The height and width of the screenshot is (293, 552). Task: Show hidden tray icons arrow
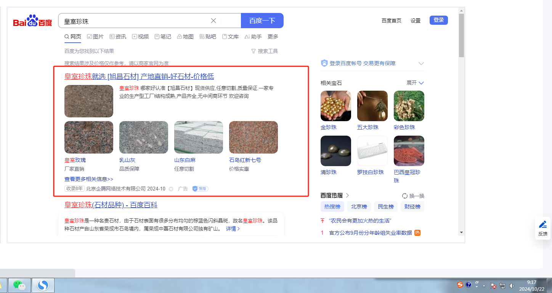point(484,285)
